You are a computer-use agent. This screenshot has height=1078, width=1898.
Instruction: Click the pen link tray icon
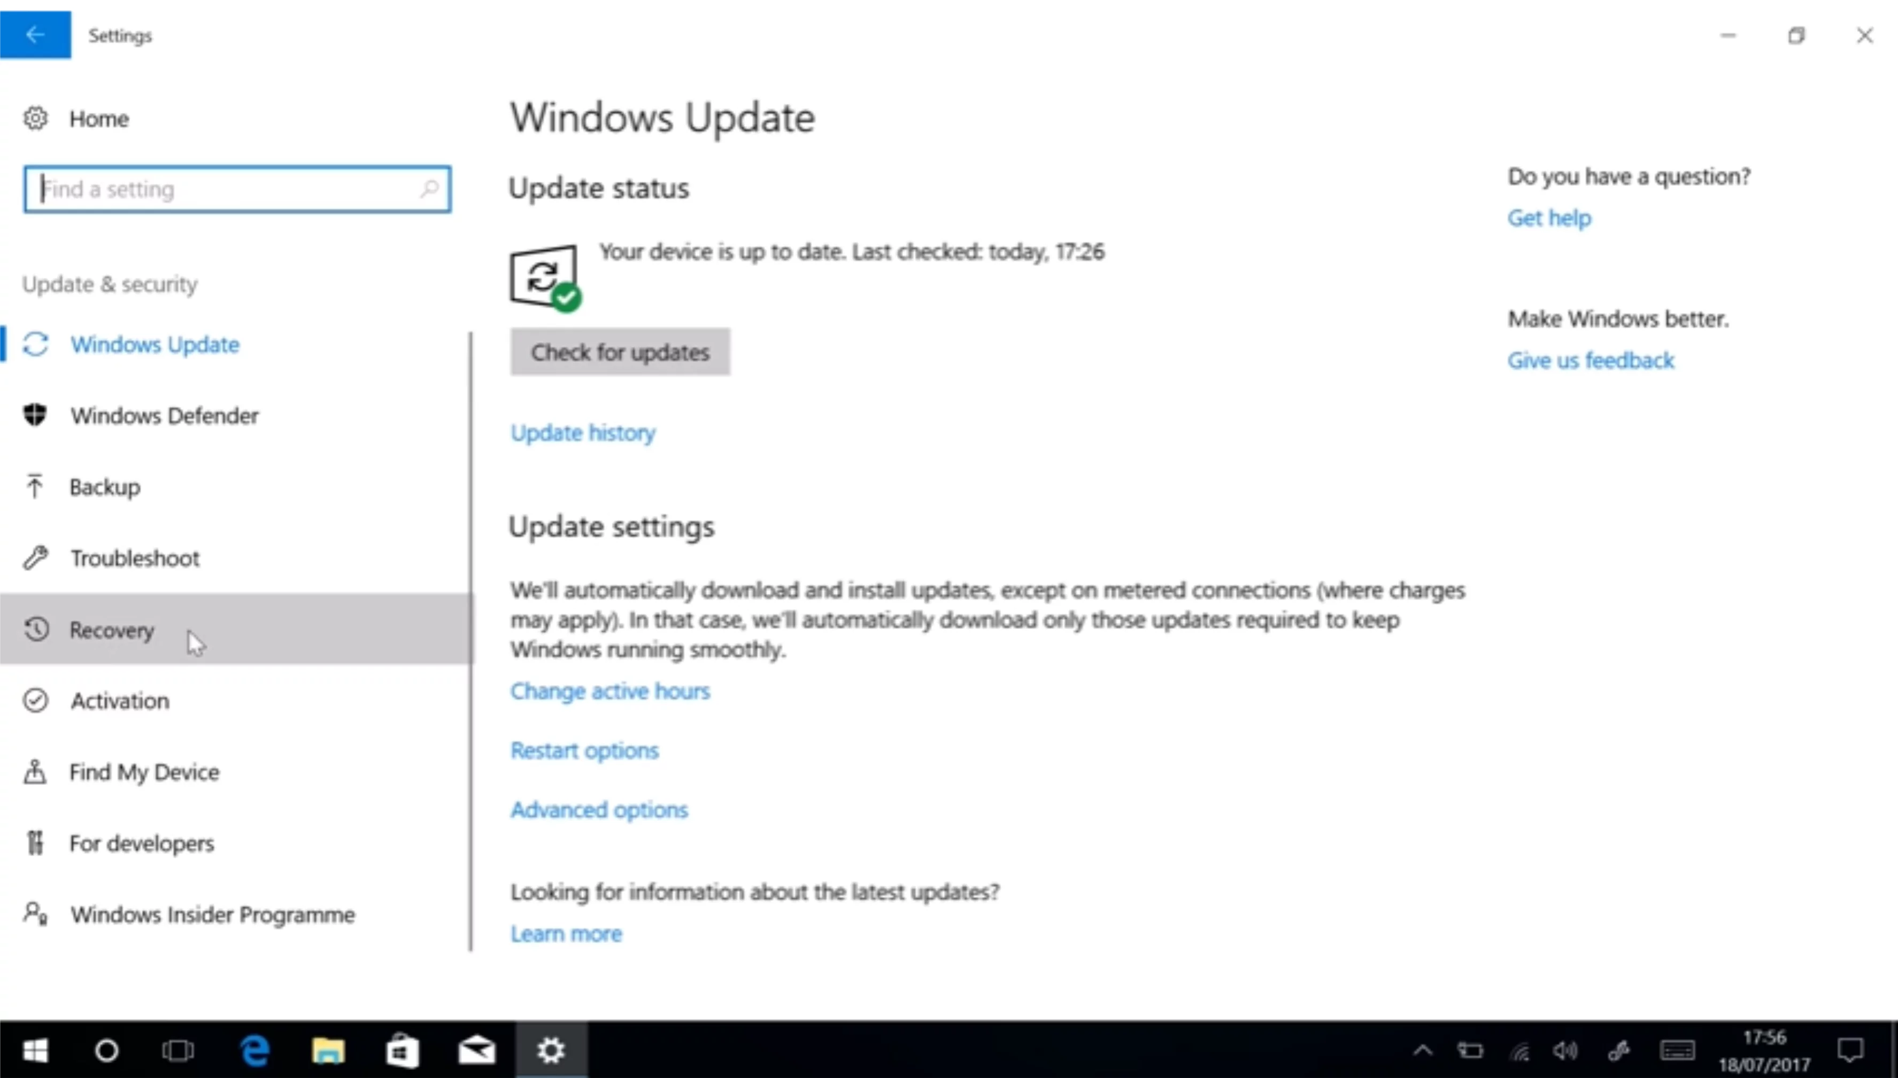click(x=1619, y=1050)
